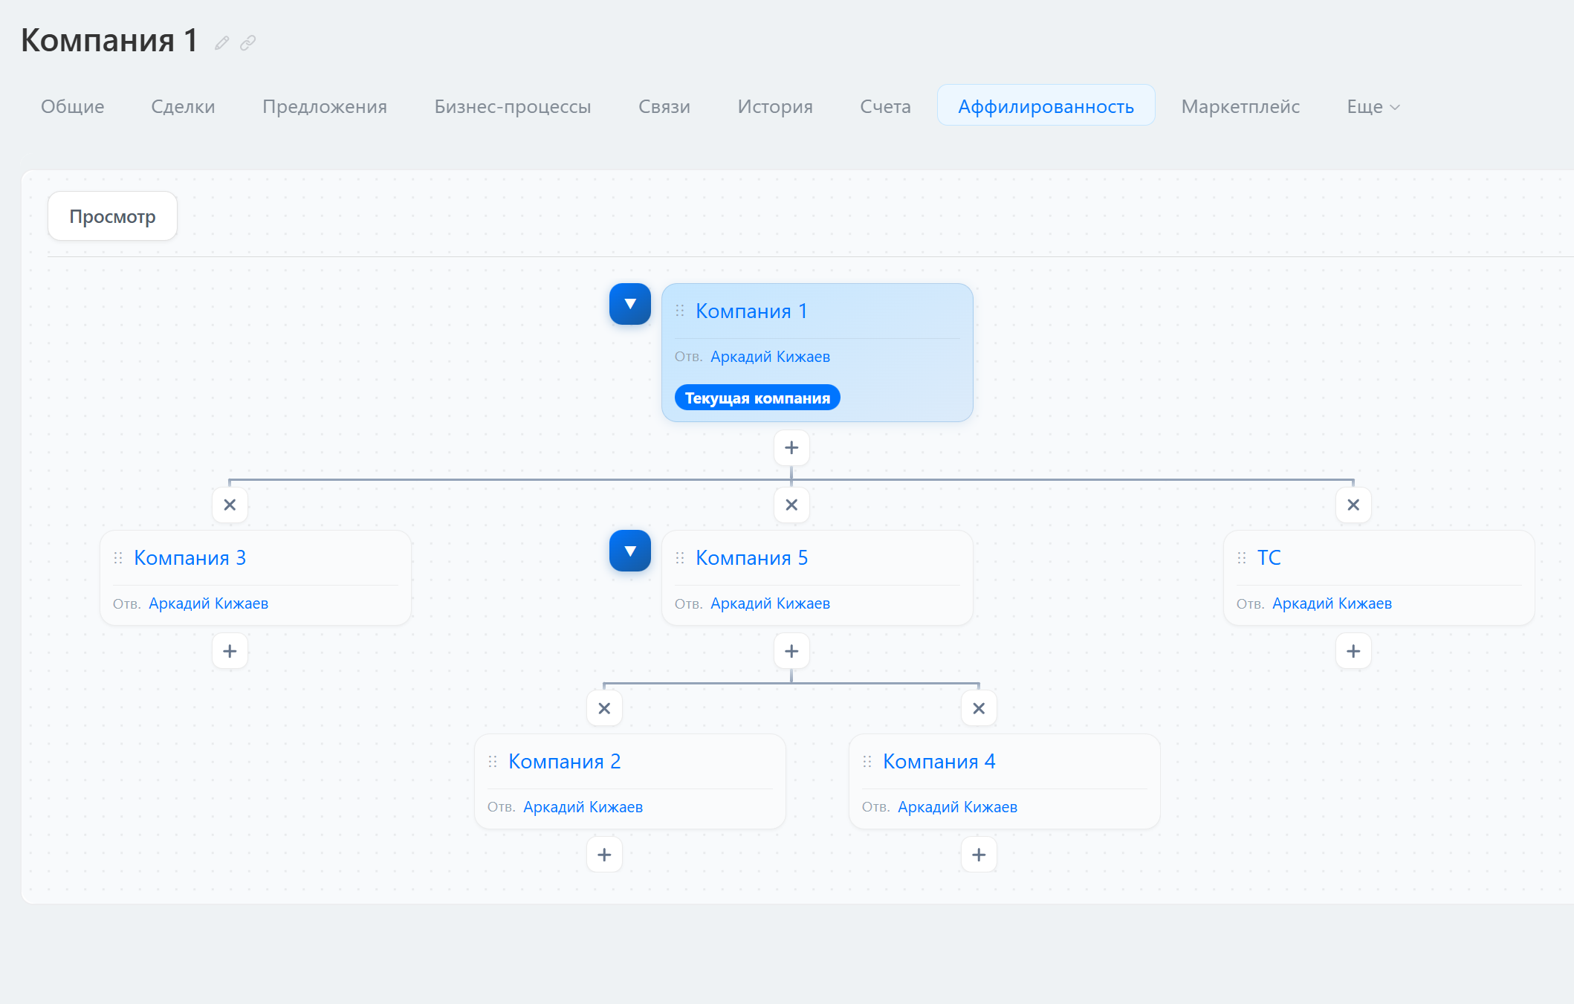Remove the Компания 5 link with X
Screen dimensions: 1574x1004
(791, 505)
